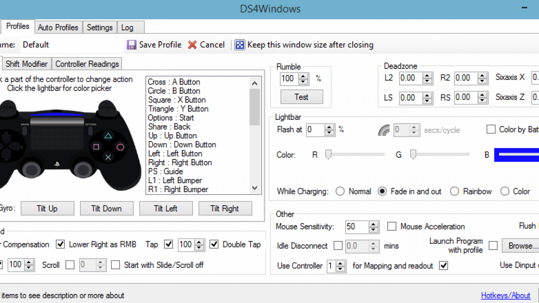Click the SHARE button on the controller image
Image resolution: width=539 pixels, height=303 pixels.
pos(24,130)
